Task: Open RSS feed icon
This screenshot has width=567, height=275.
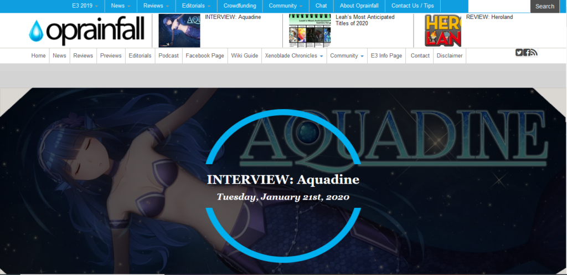Action: tap(534, 53)
